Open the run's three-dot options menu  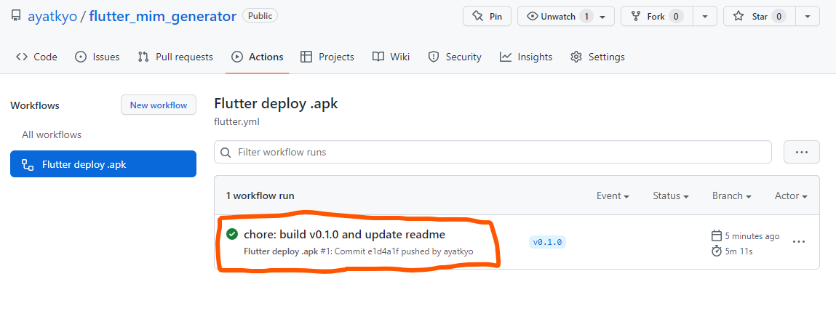pyautogui.click(x=798, y=242)
